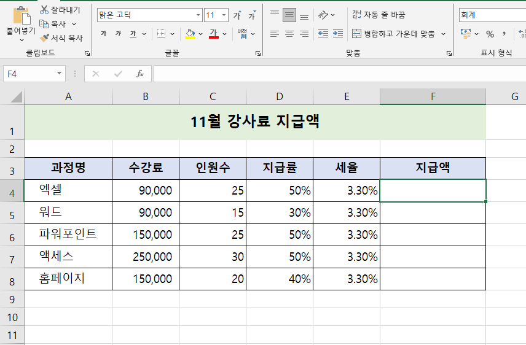Increase indent icon
The height and width of the screenshot is (345, 526).
coord(338,34)
